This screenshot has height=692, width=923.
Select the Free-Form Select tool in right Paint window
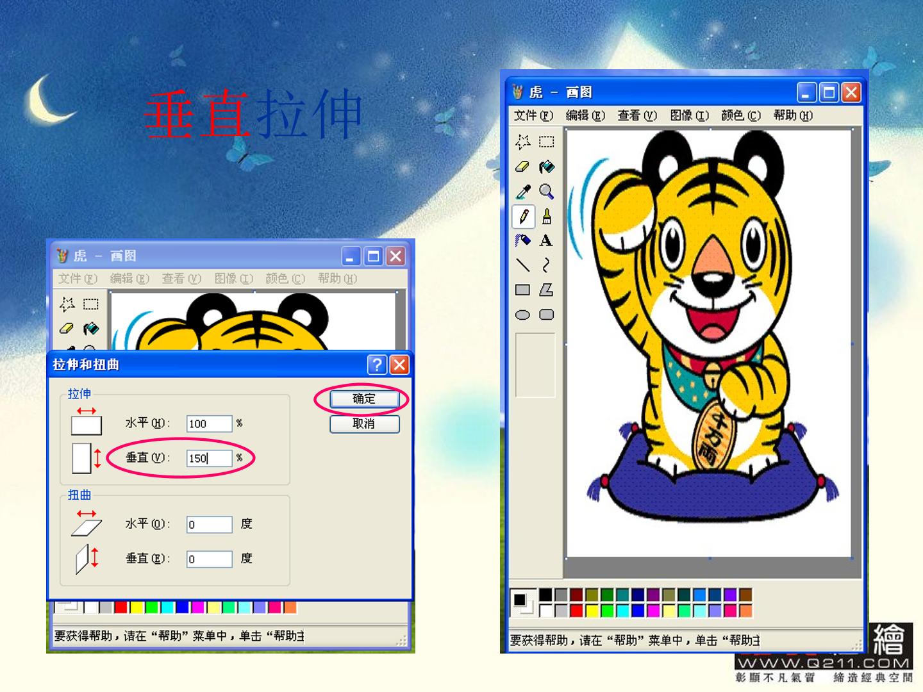[x=523, y=142]
